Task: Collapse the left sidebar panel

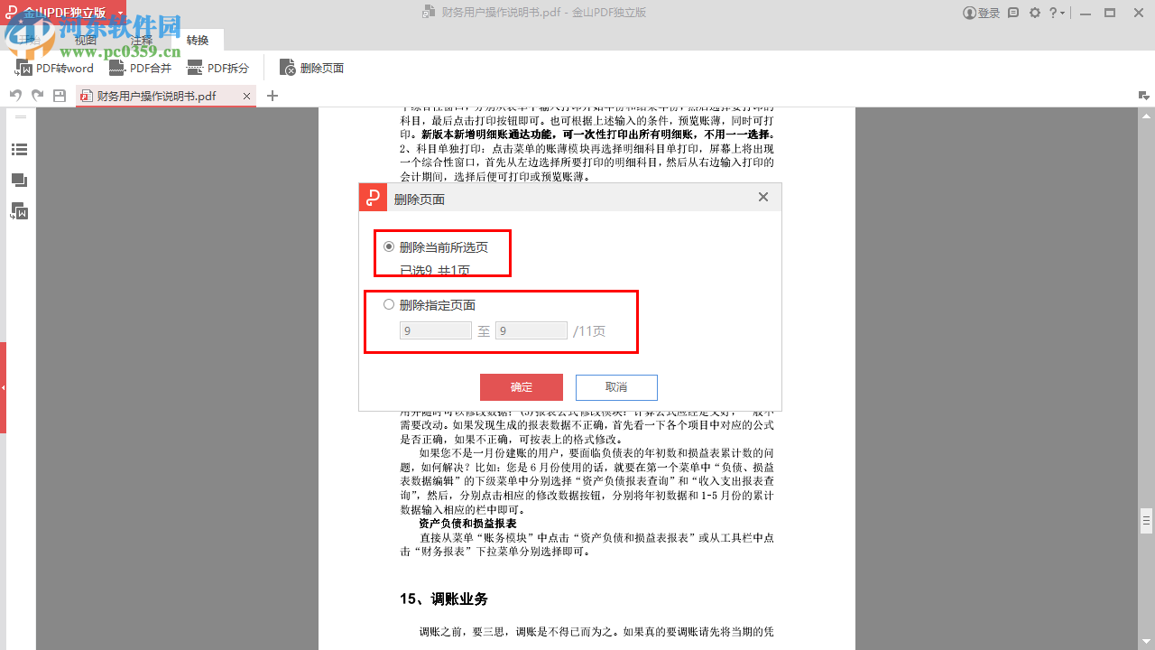Action: coord(19,116)
